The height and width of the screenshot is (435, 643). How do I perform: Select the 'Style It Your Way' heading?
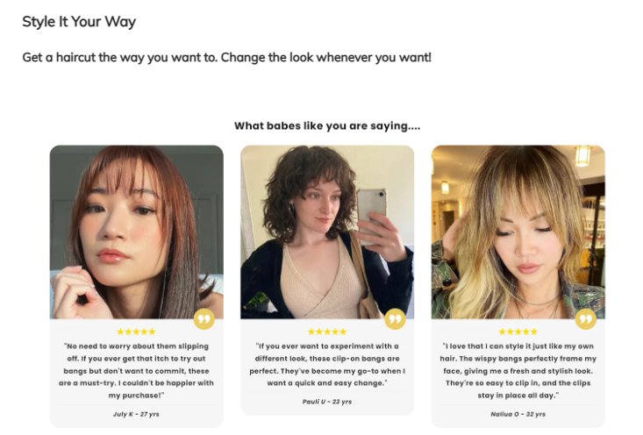[x=79, y=21]
